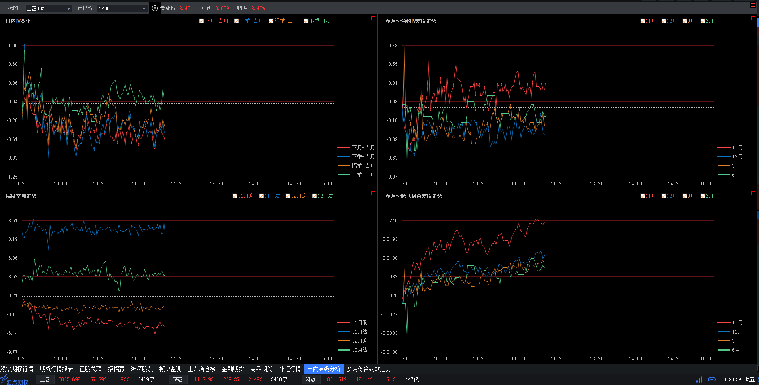
Task: Maximize the 多月份跨式组合差值走势 chart panel via its red square icon
Action: click(x=753, y=193)
